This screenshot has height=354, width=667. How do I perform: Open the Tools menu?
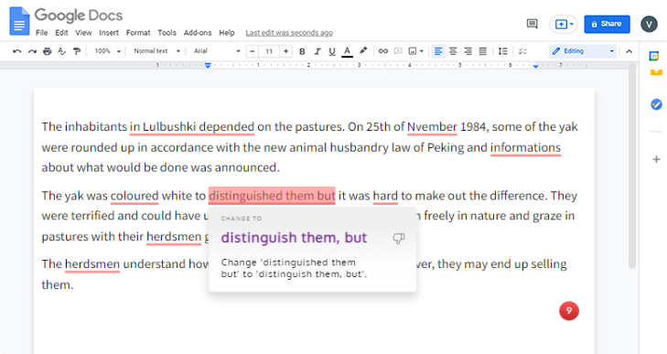167,33
